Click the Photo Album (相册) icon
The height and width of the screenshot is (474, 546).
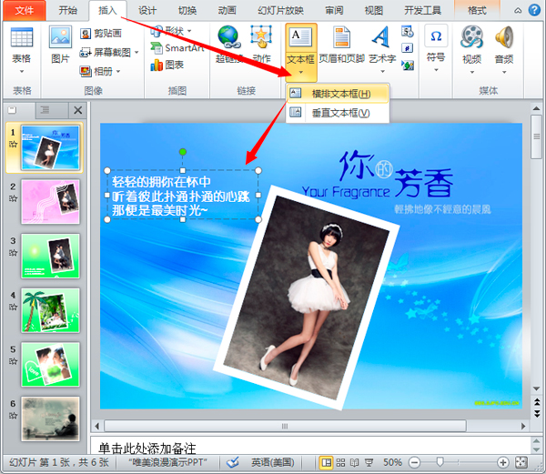point(86,71)
